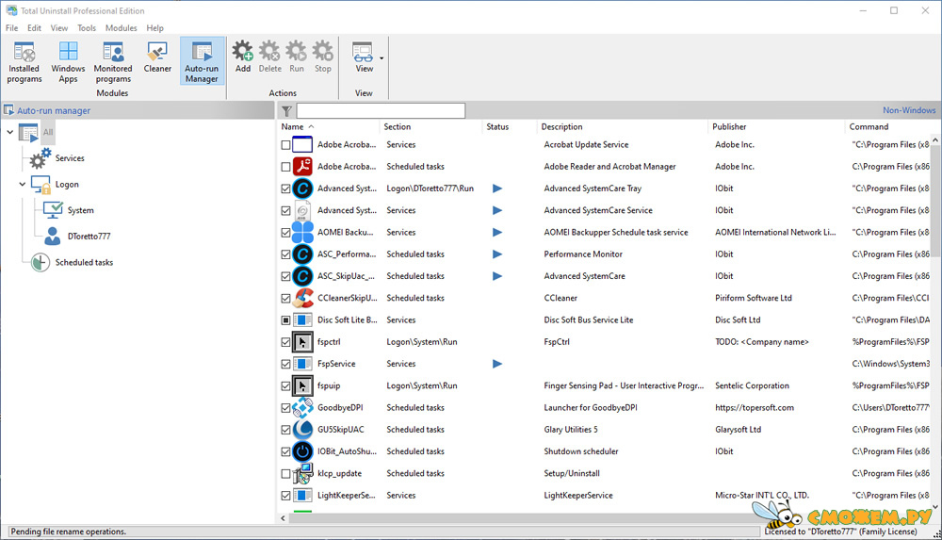The height and width of the screenshot is (540, 942).
Task: Toggle the Disc Soft Lite Bus checkbox
Action: pos(286,320)
